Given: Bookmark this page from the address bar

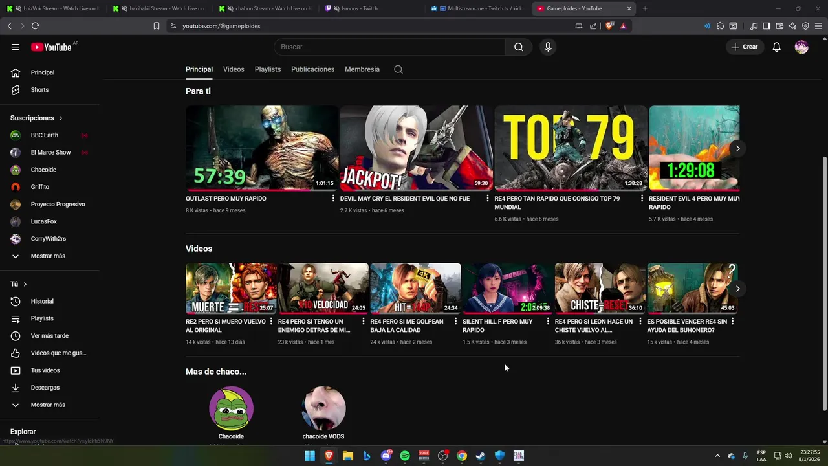Looking at the screenshot, I should (x=157, y=26).
